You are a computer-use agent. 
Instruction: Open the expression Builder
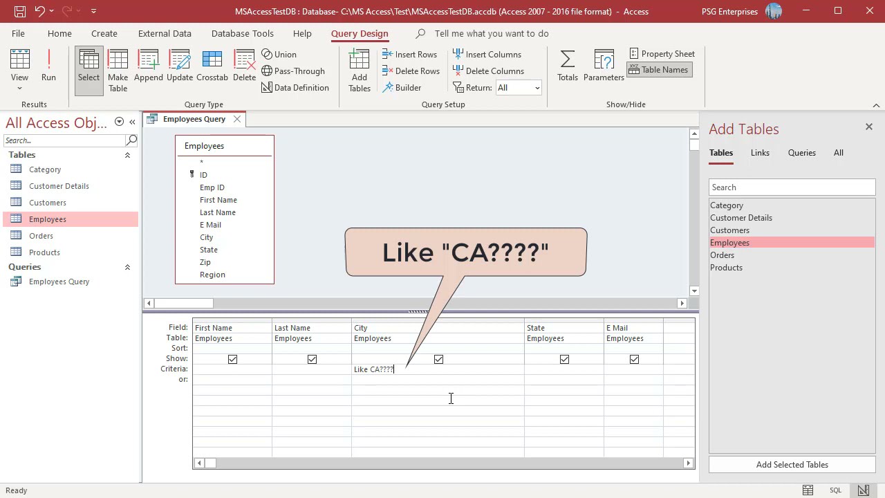pos(402,87)
